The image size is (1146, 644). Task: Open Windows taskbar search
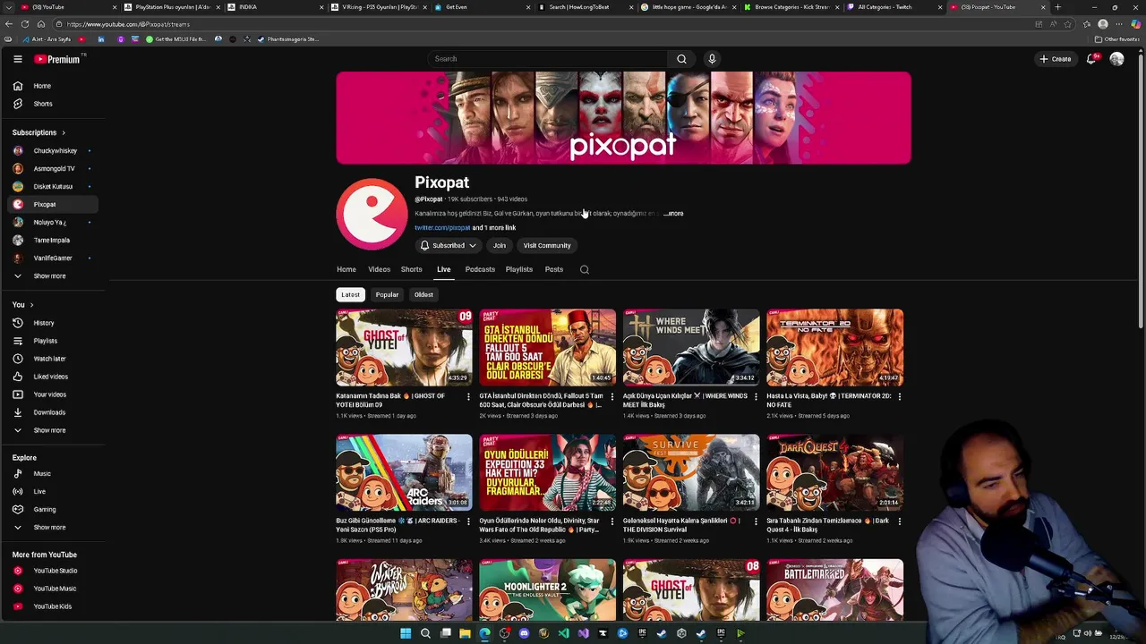pos(425,633)
